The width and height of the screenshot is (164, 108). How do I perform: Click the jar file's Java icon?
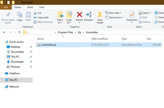[x=39, y=45]
